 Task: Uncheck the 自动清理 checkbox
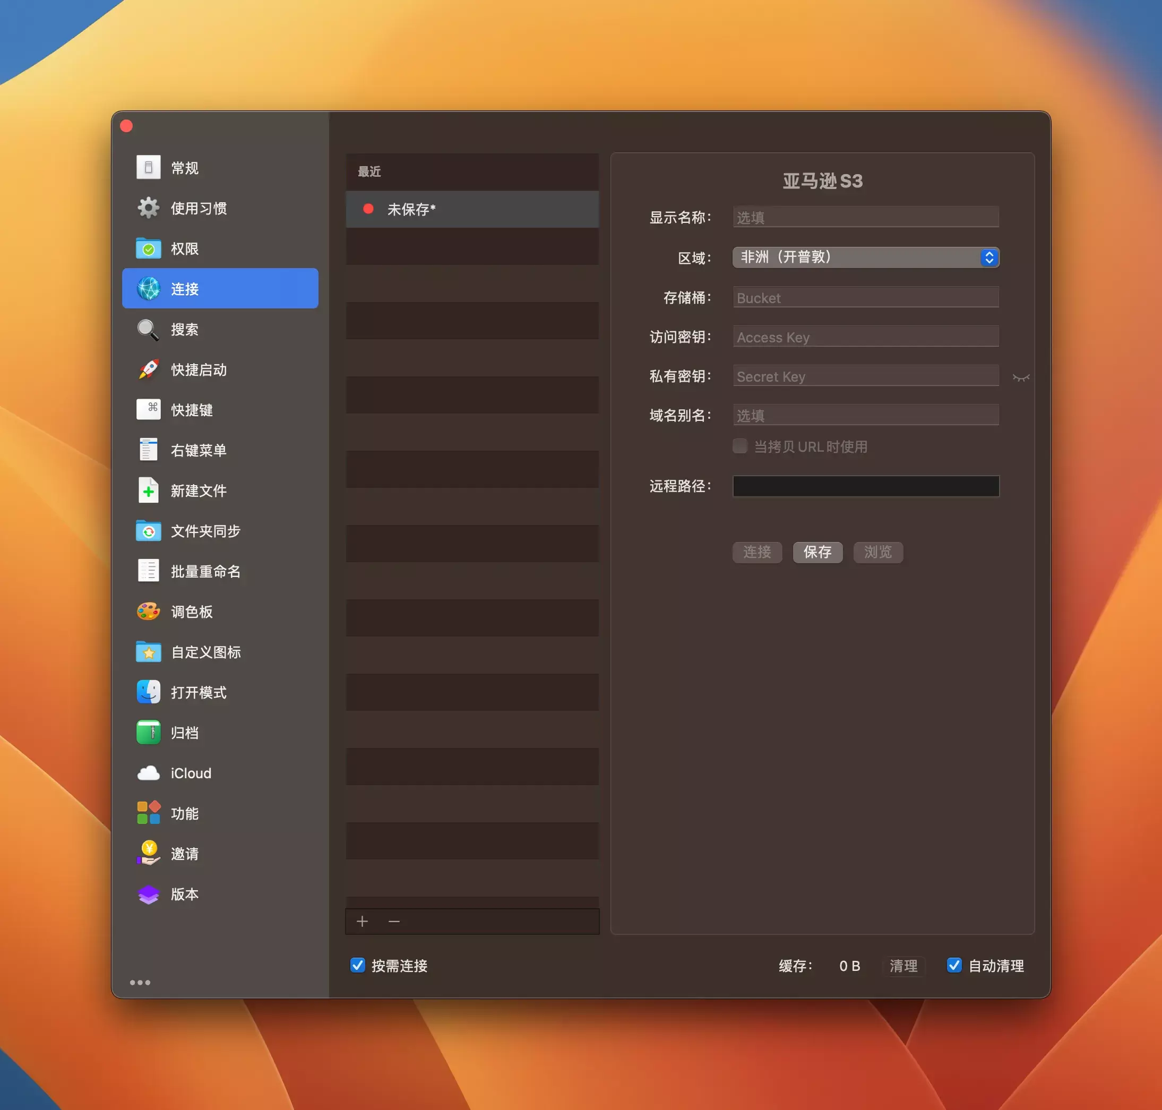coord(954,966)
